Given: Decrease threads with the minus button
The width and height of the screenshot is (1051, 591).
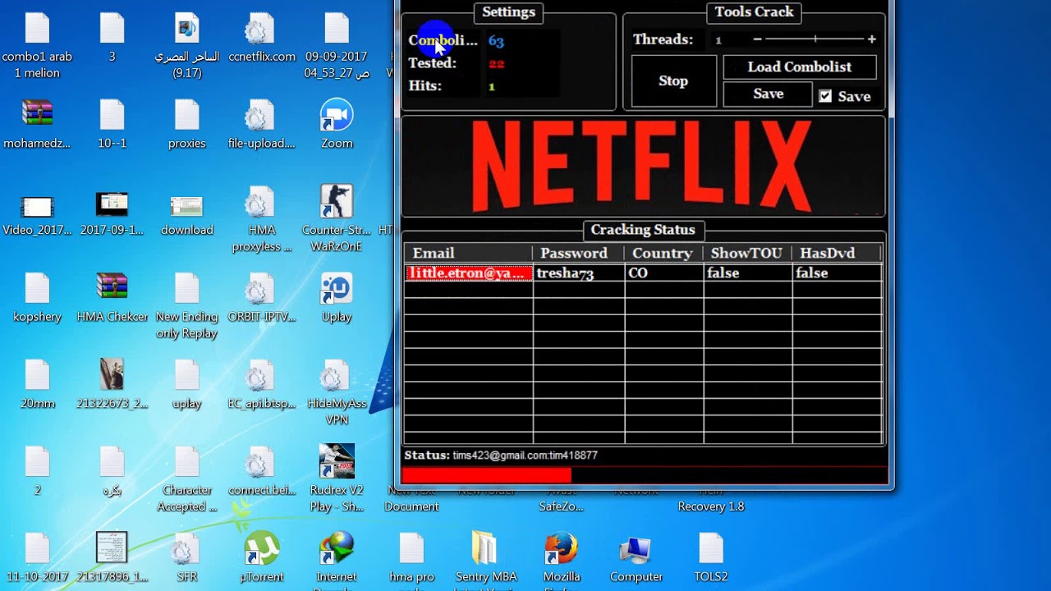Looking at the screenshot, I should [757, 39].
